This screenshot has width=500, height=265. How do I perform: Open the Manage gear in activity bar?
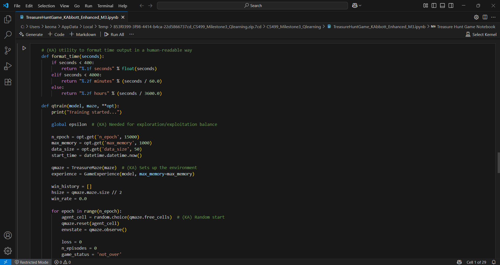8,251
